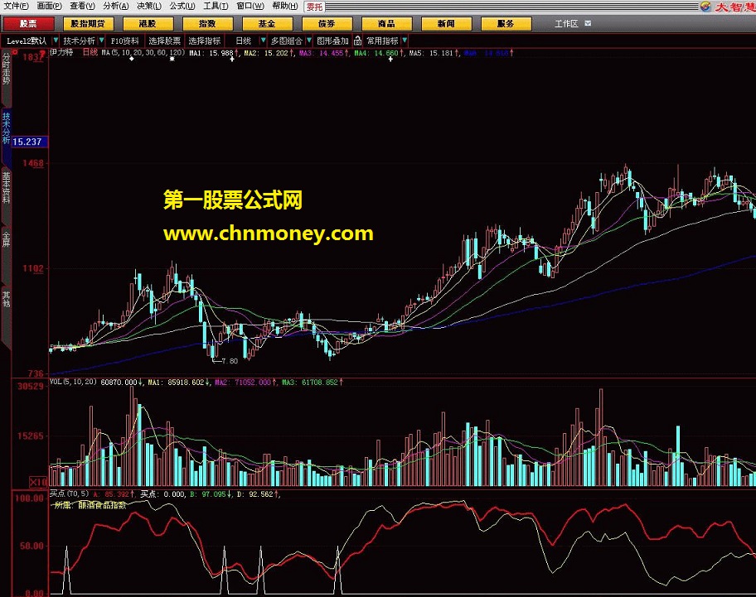Select the red 股票 category button
Image resolution: width=756 pixels, height=597 pixels.
click(28, 23)
